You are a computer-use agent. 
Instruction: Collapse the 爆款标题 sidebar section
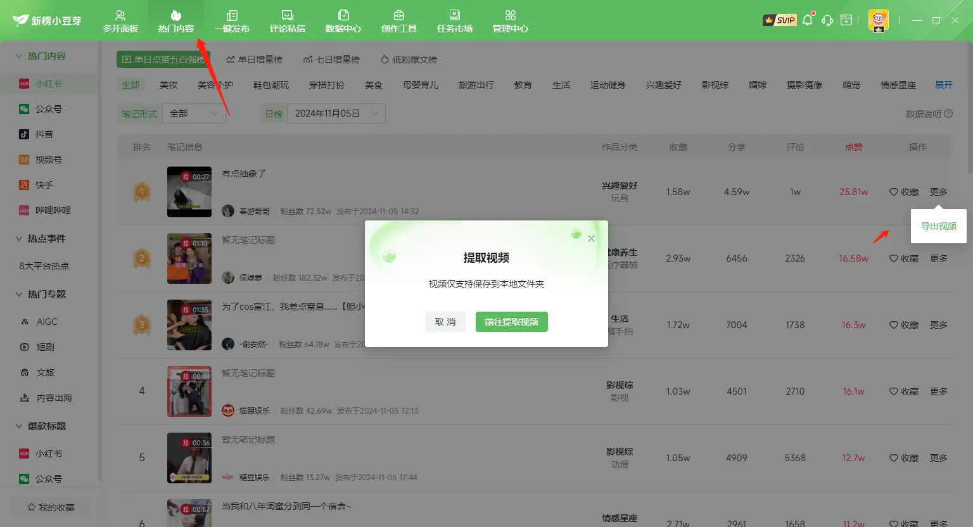click(x=19, y=426)
